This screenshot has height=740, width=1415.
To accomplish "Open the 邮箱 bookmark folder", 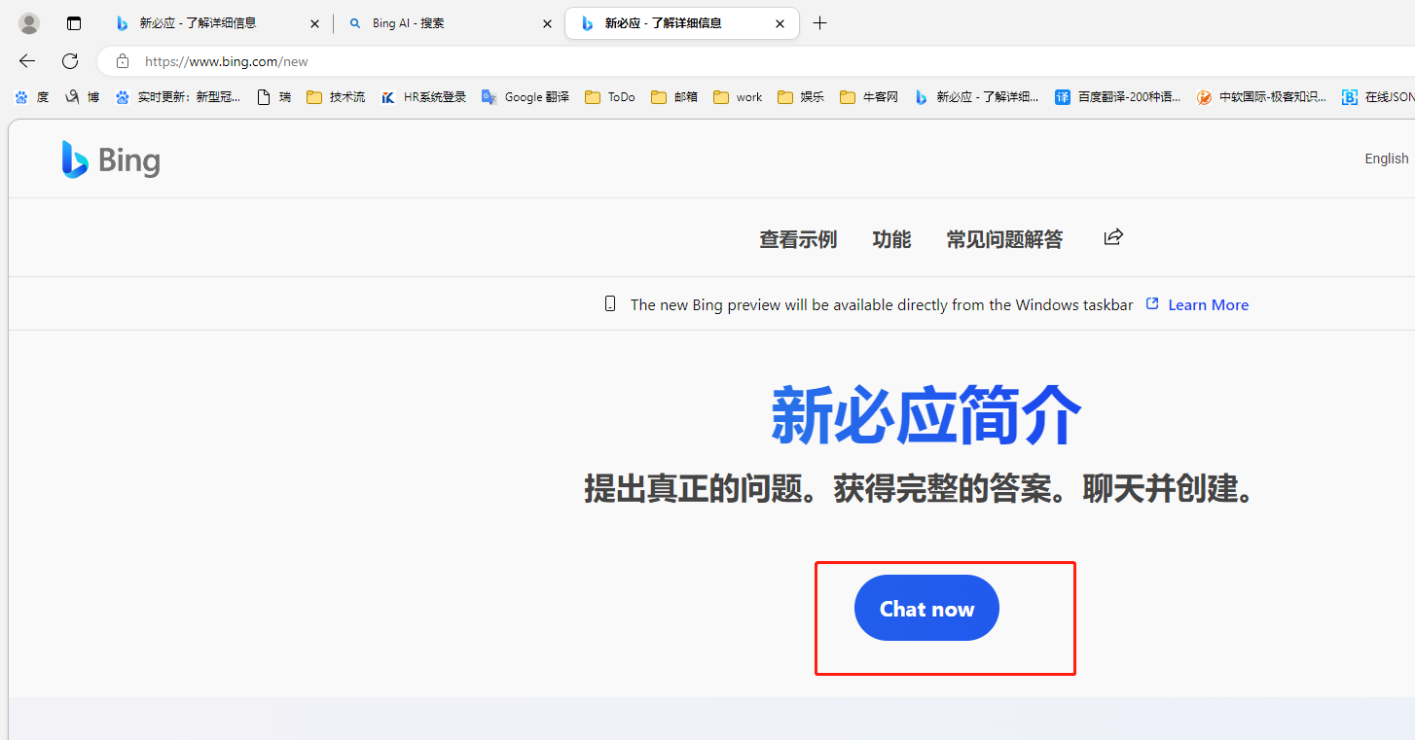I will (674, 97).
